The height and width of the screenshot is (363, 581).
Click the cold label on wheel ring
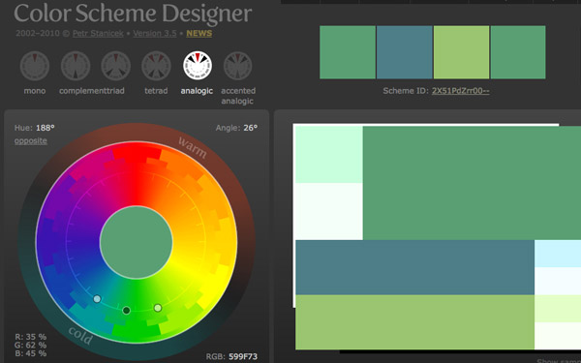tap(80, 335)
